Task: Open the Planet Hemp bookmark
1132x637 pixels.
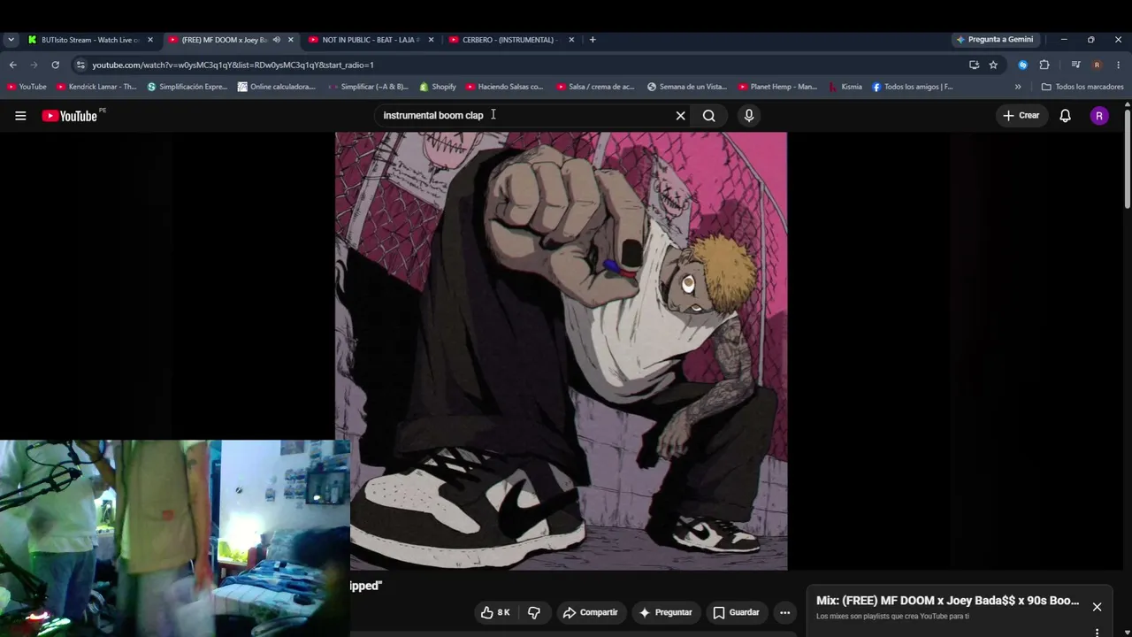Action: (778, 87)
